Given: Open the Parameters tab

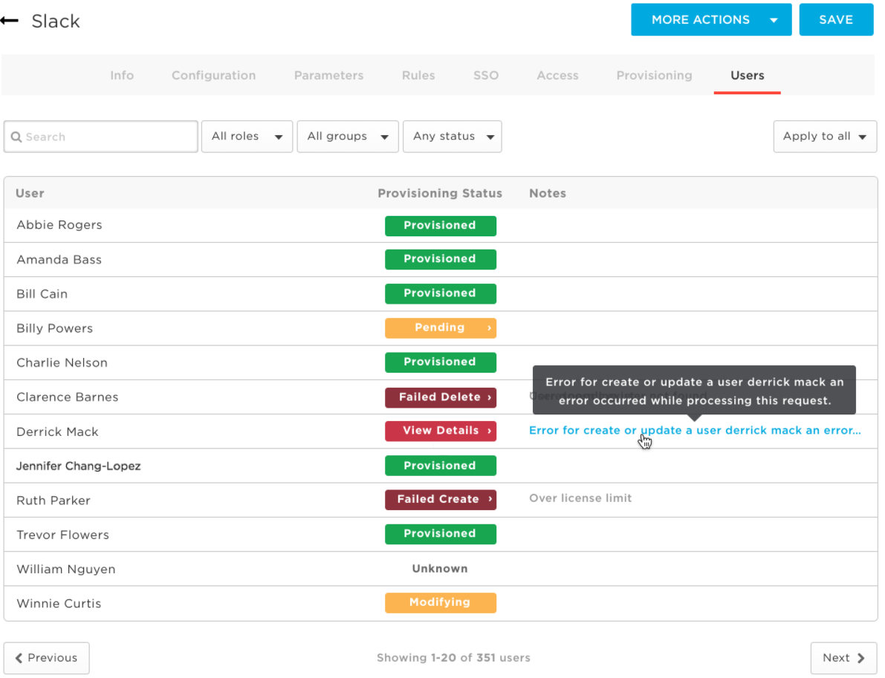Looking at the screenshot, I should [328, 75].
